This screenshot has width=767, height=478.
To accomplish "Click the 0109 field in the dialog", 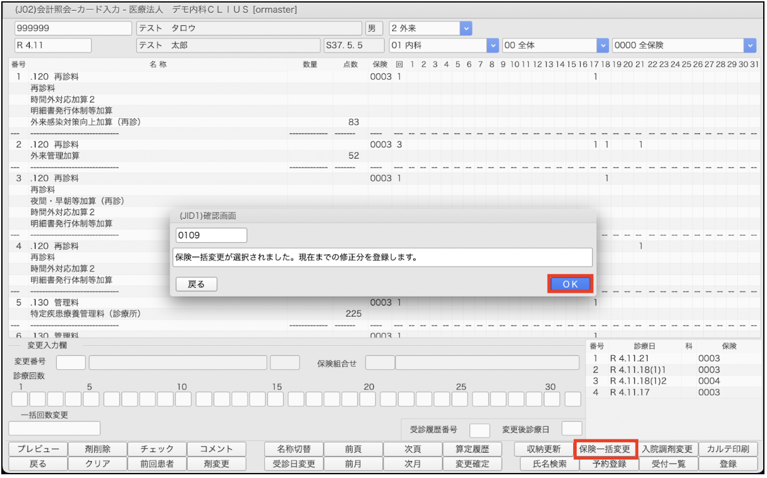I will (x=212, y=235).
